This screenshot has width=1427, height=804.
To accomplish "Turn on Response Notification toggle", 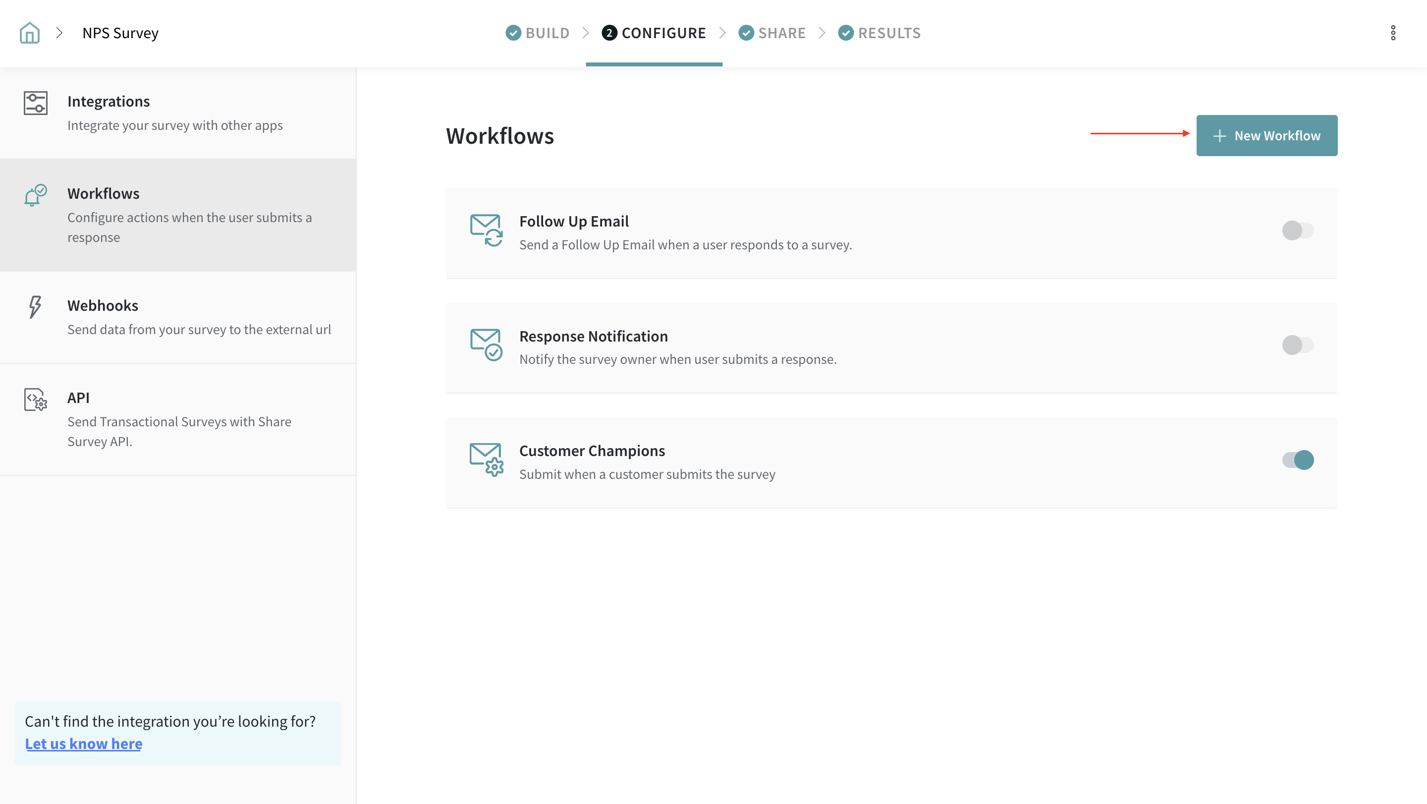I will (x=1297, y=345).
